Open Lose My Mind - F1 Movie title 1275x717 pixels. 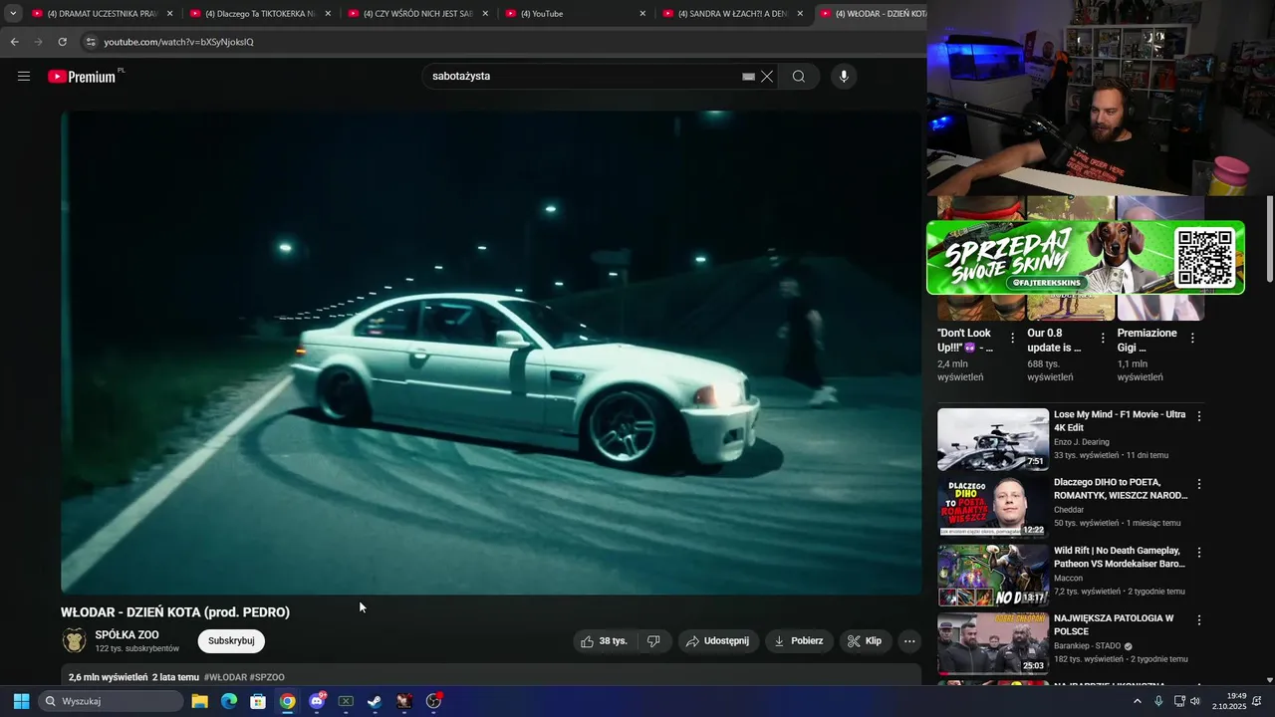click(1120, 420)
